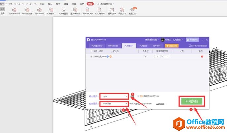227x133 pixels.
Task: Expand the QQ登录 account dropdown
Action: 183,40
